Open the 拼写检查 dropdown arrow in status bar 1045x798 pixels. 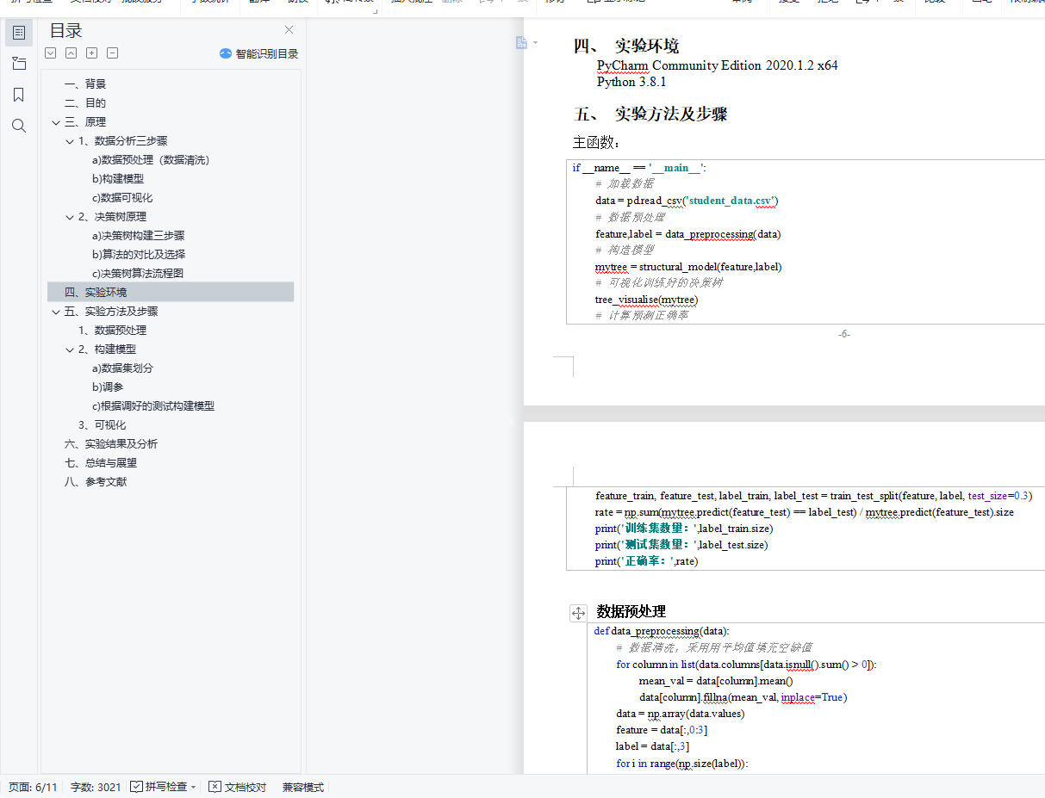tap(194, 787)
